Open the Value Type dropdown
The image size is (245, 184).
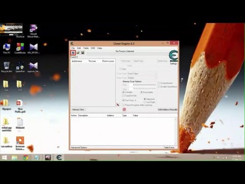(142, 78)
